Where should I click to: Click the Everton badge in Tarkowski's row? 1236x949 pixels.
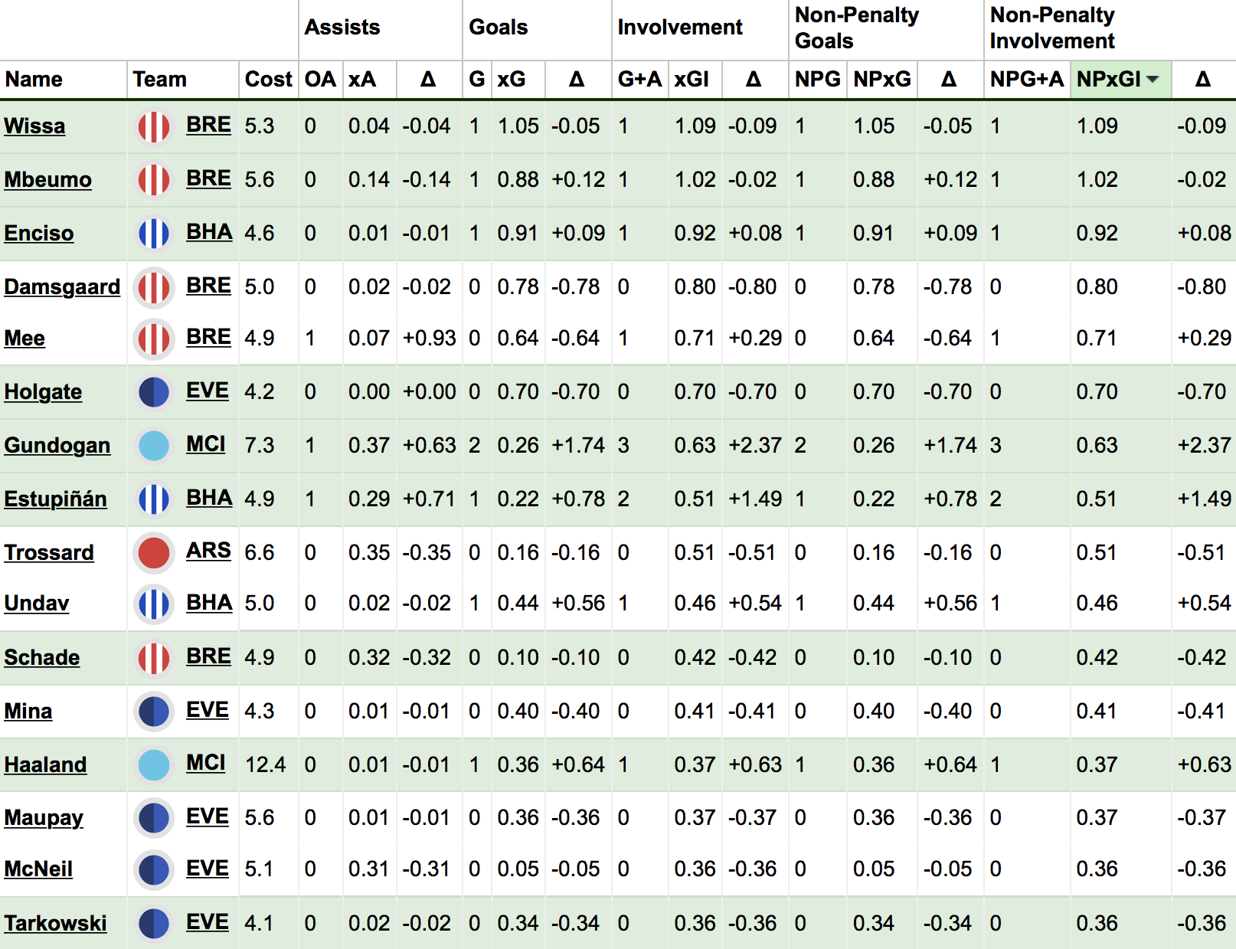pos(154,924)
